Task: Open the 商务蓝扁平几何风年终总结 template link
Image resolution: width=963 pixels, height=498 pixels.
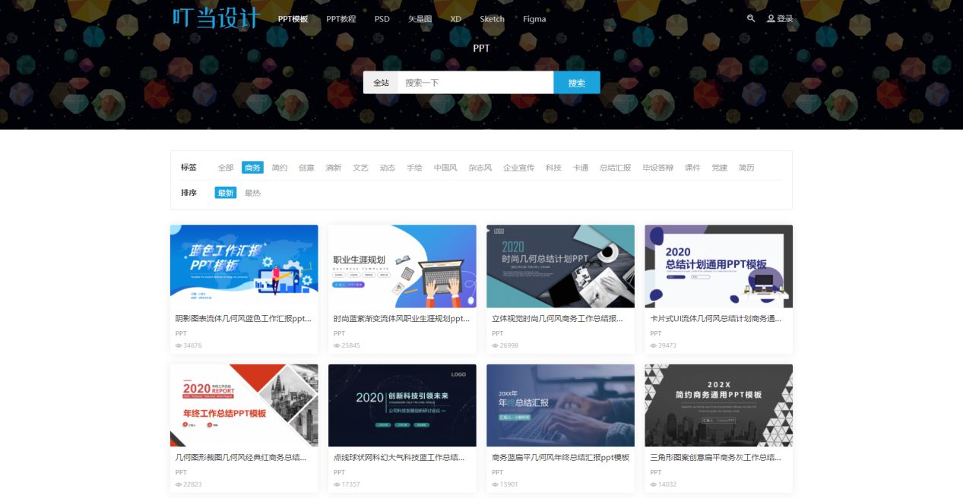Action: (x=559, y=456)
